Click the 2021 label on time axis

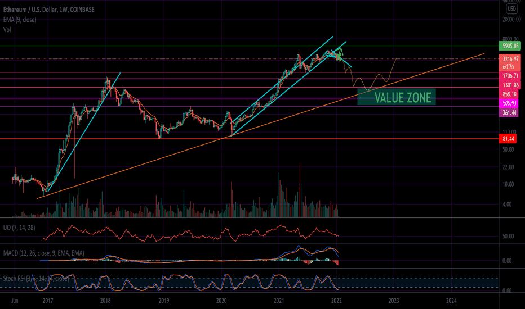(279, 301)
